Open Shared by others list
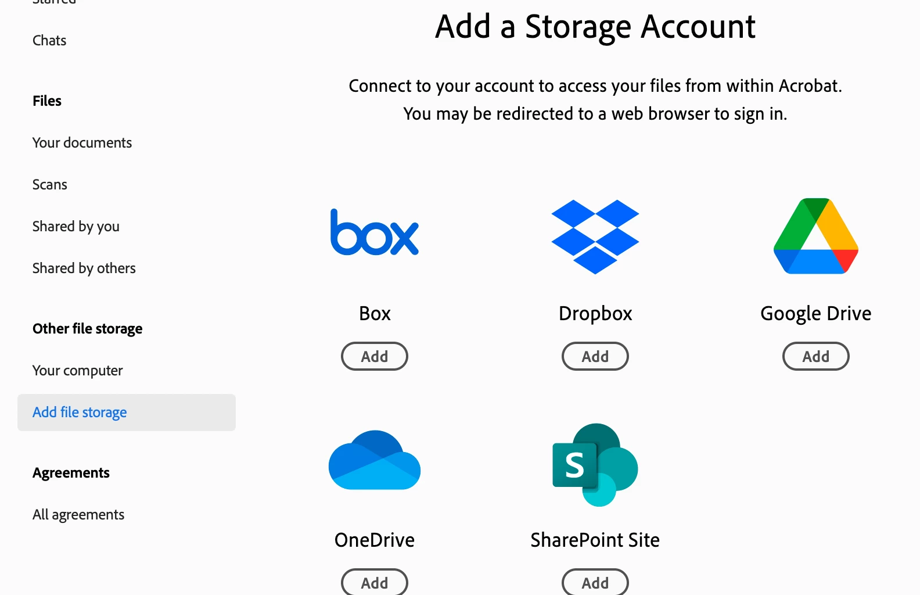This screenshot has width=920, height=595. coord(84,268)
